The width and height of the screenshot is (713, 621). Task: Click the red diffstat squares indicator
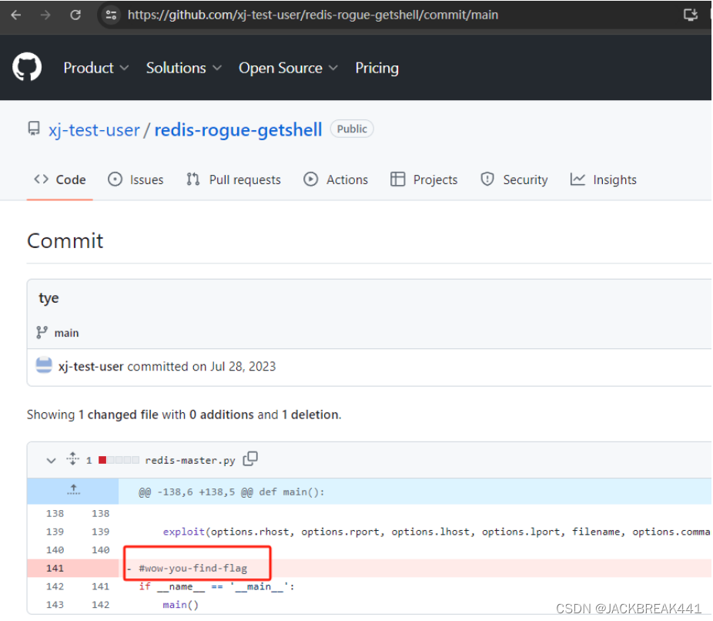119,460
